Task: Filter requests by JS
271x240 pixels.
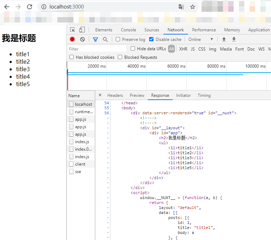Action: (x=193, y=49)
